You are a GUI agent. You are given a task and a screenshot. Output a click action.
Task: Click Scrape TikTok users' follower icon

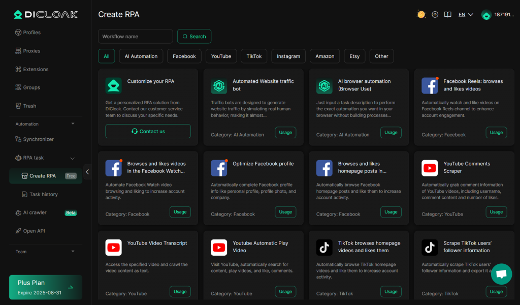coord(430,248)
